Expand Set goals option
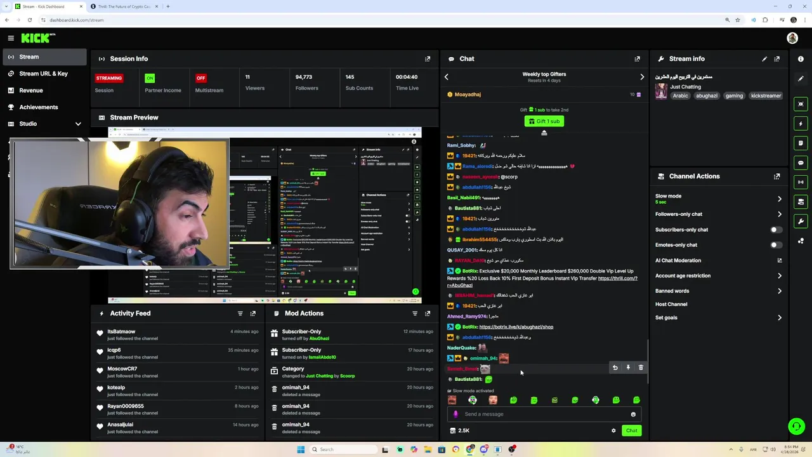This screenshot has width=812, height=457. click(780, 318)
